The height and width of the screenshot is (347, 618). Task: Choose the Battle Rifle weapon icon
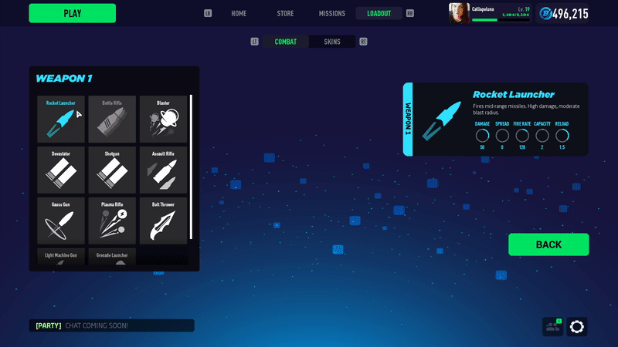click(x=112, y=120)
